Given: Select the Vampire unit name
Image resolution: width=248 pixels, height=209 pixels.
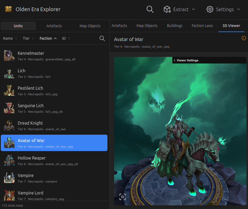Looking at the screenshot, I should click(26, 175).
